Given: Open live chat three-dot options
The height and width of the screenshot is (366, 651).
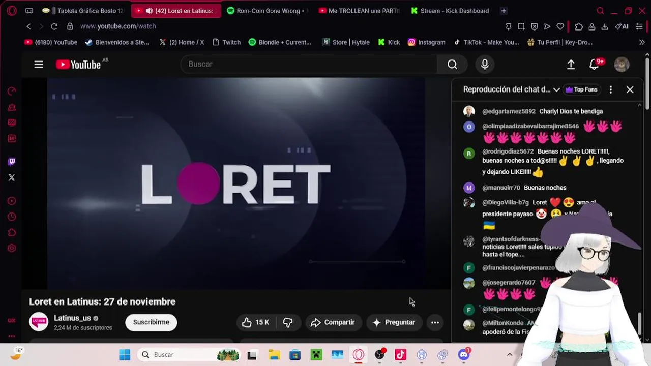Looking at the screenshot, I should 611,89.
